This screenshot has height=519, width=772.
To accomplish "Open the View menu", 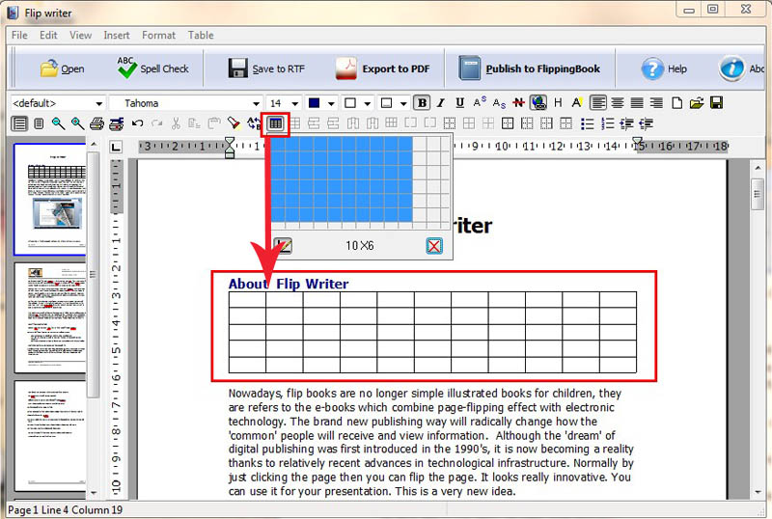I will (x=80, y=35).
